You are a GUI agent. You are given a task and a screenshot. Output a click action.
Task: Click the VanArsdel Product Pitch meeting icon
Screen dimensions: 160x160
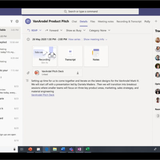coord(28,21)
